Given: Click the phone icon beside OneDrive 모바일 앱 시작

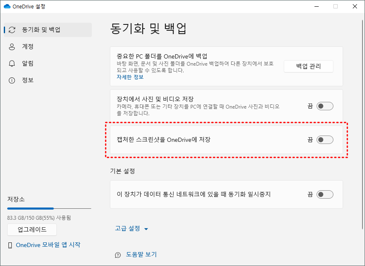Looking at the screenshot, I should 10,245.
